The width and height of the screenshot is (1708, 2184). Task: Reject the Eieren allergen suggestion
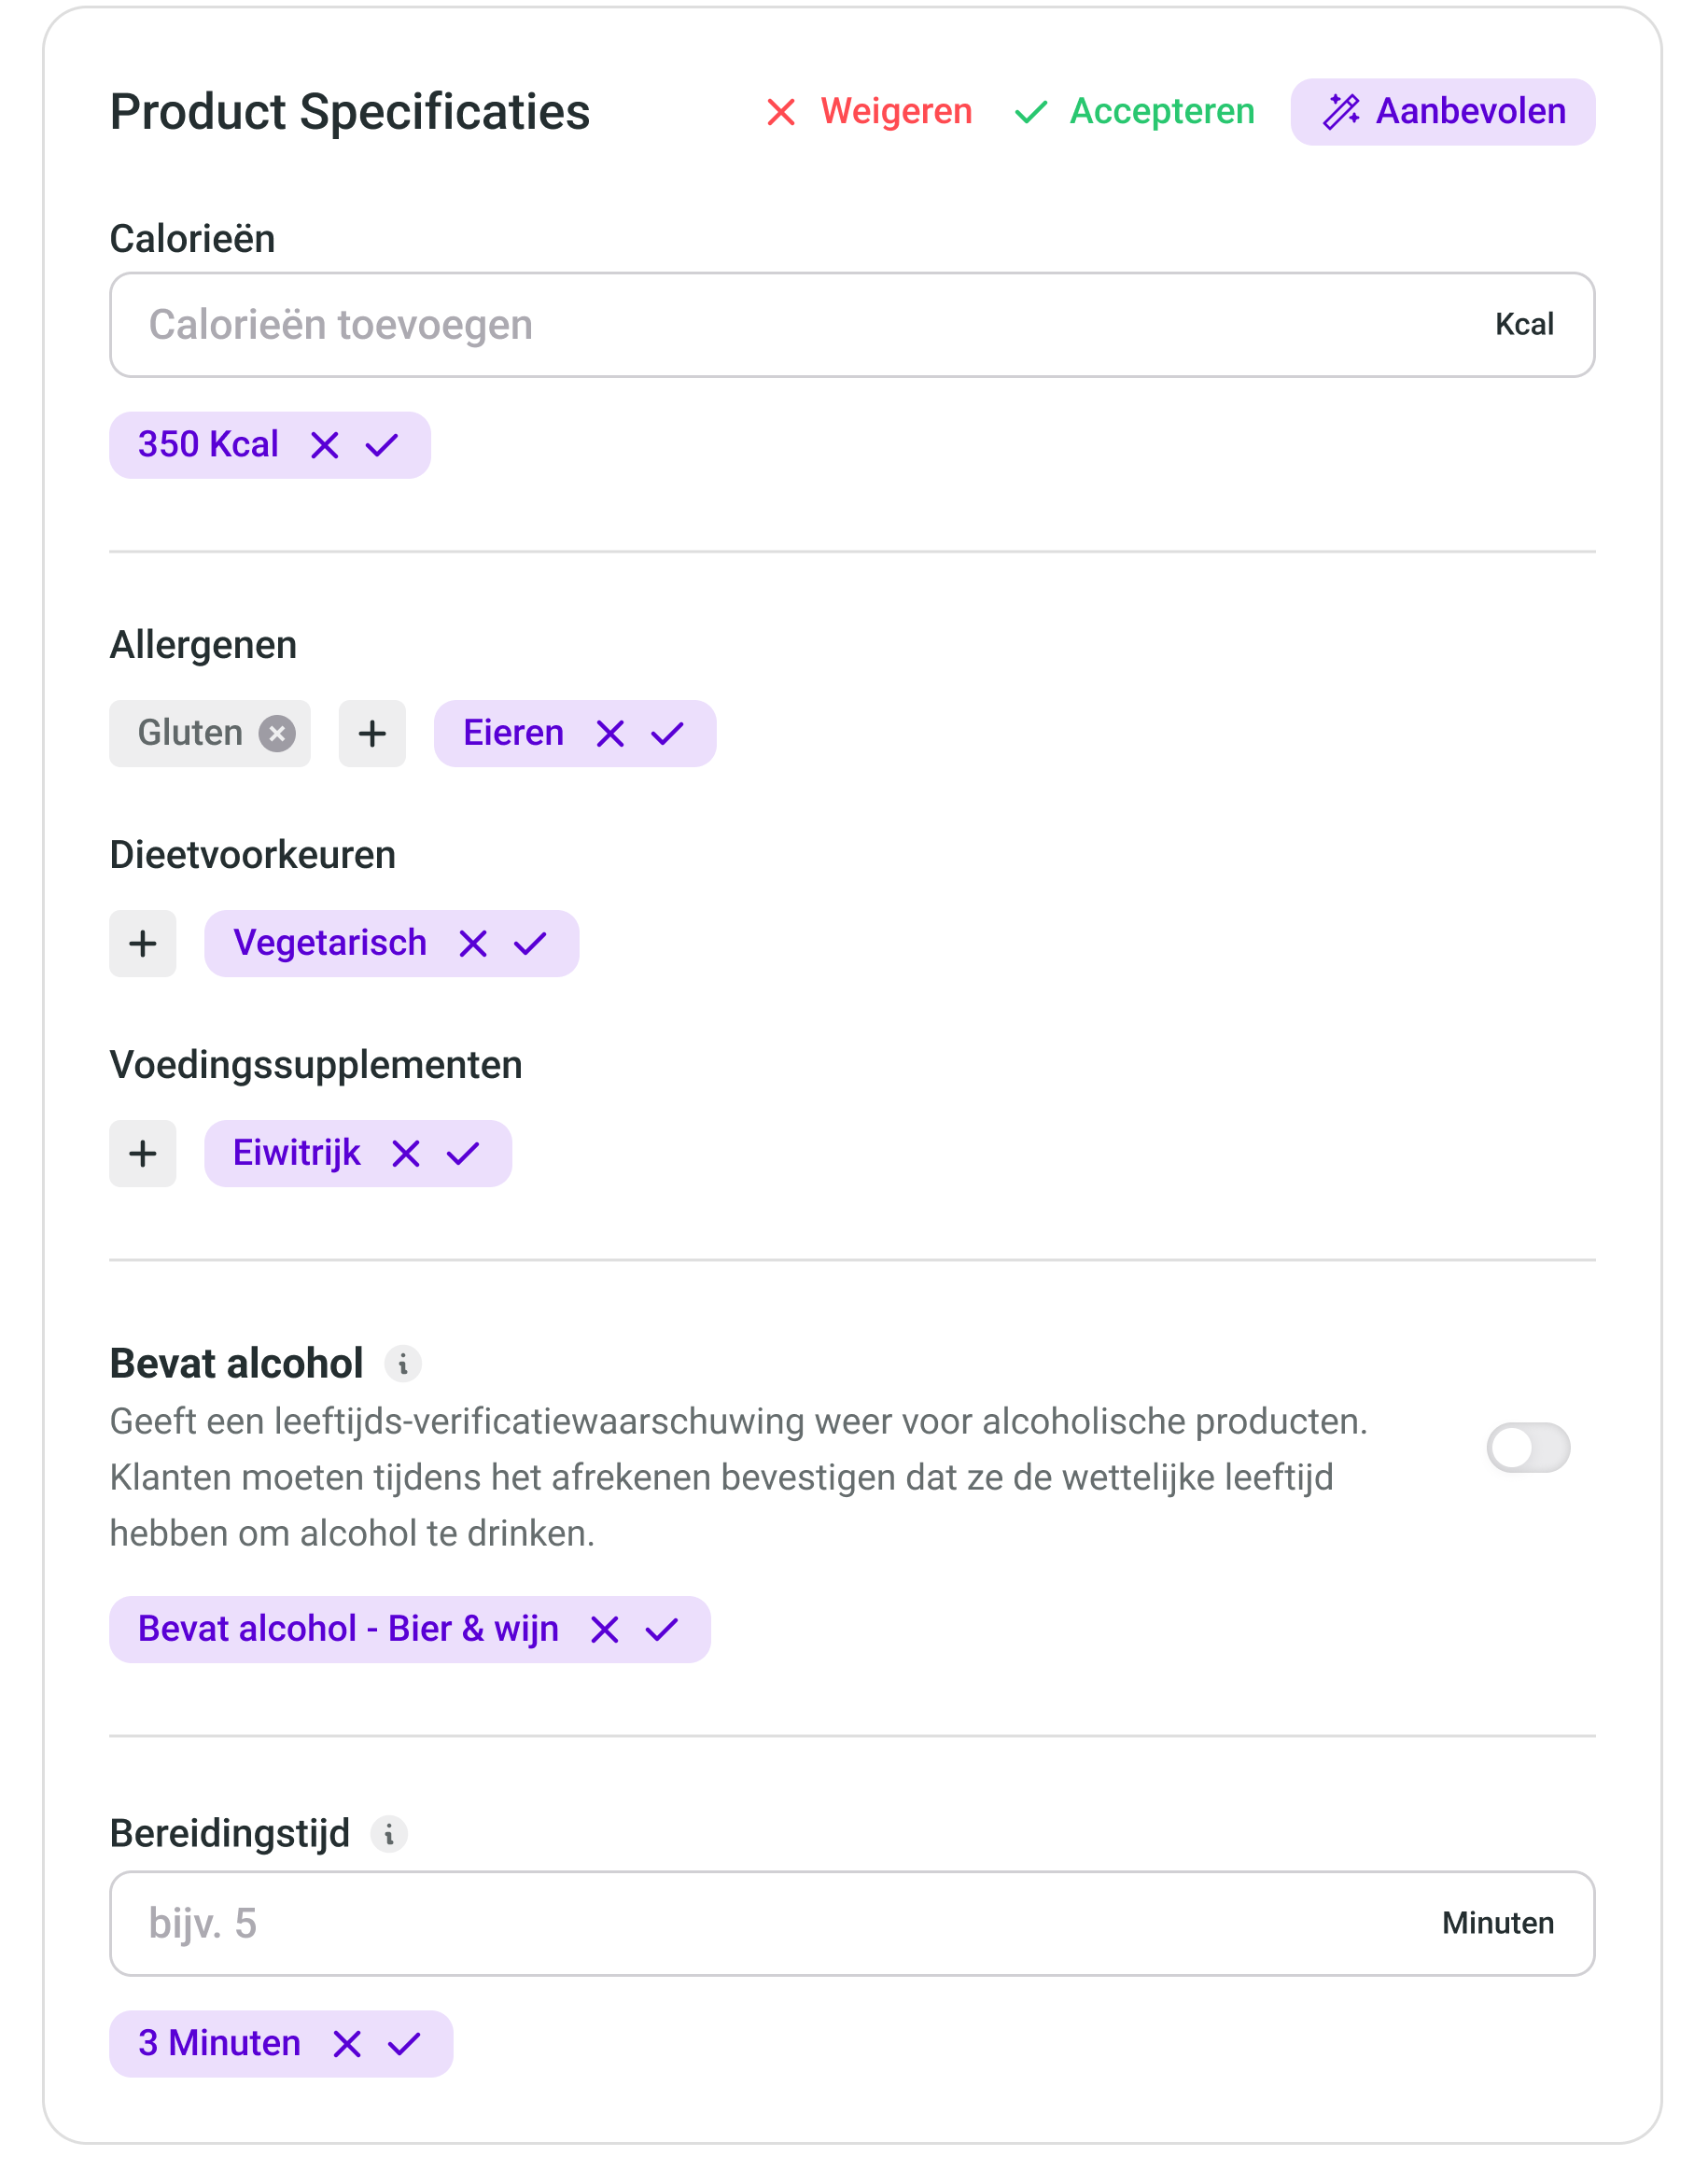tap(610, 734)
